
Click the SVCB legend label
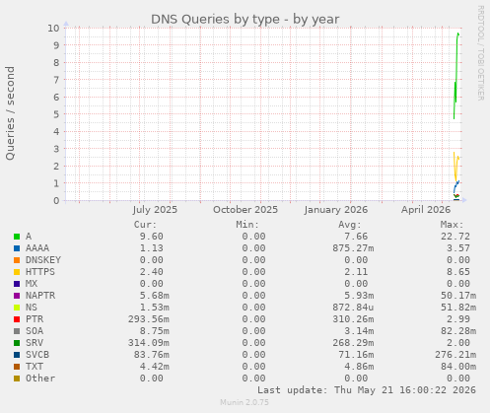coord(37,355)
